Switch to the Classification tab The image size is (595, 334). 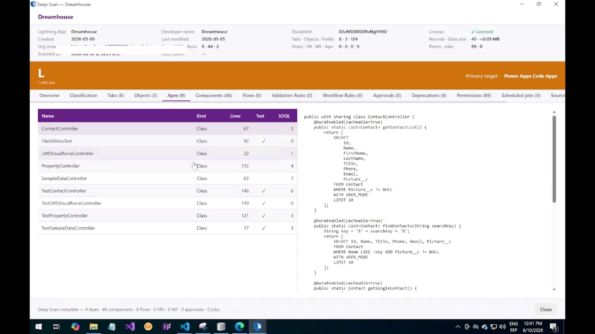point(83,95)
